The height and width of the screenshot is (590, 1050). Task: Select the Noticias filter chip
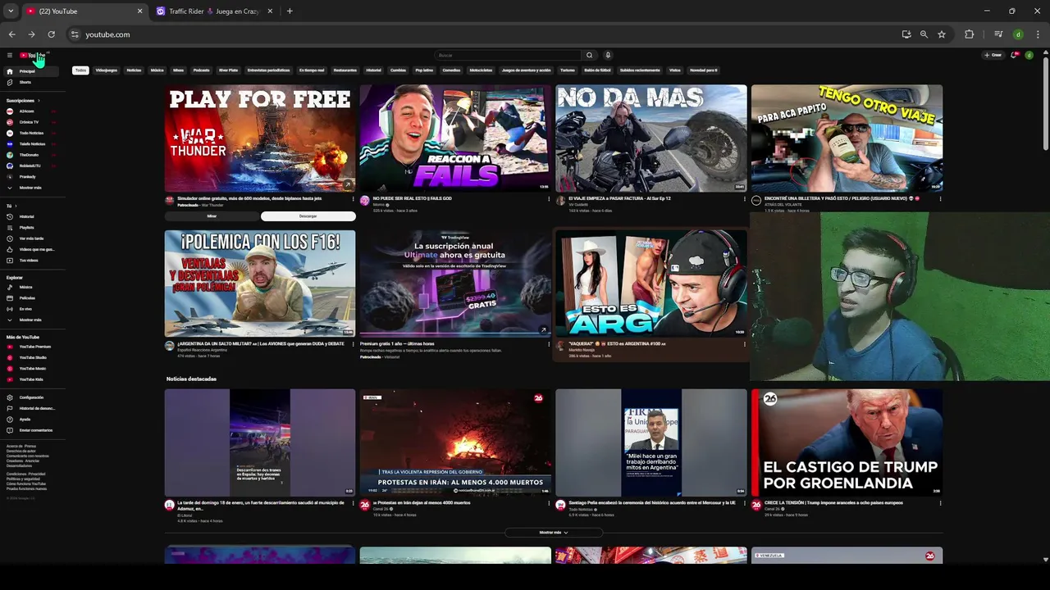134,70
